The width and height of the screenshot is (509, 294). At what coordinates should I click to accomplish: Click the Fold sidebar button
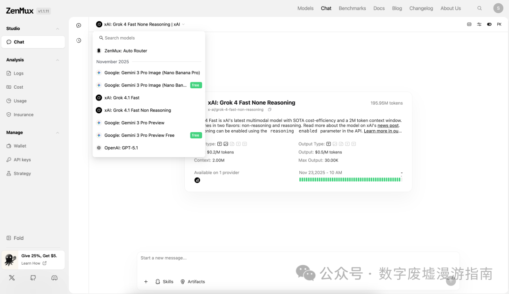click(x=15, y=238)
